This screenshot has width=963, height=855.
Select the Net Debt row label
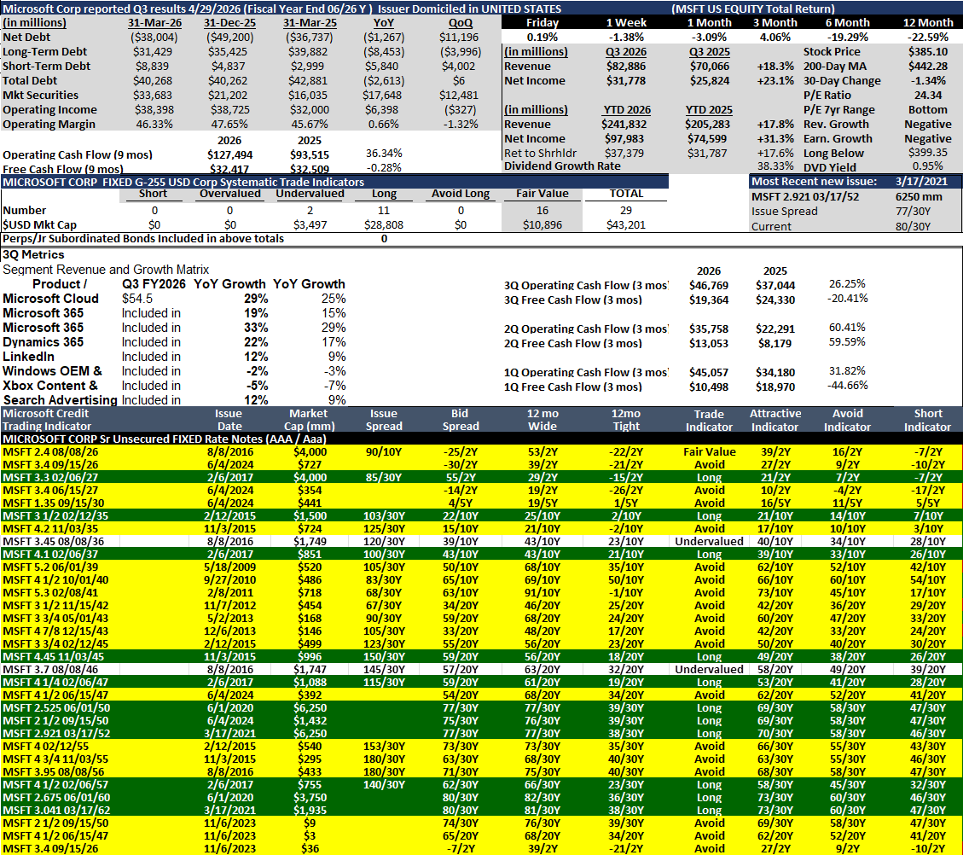coord(26,37)
